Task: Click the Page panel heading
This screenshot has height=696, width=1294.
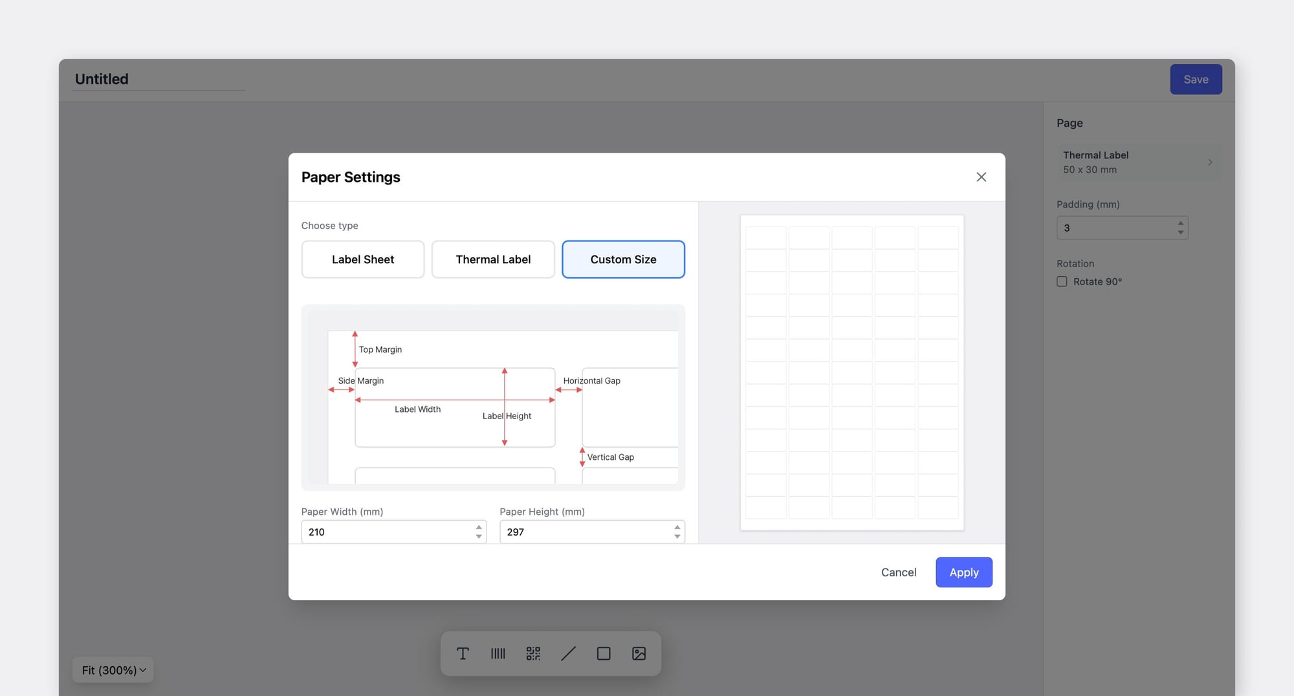Action: pyautogui.click(x=1069, y=123)
